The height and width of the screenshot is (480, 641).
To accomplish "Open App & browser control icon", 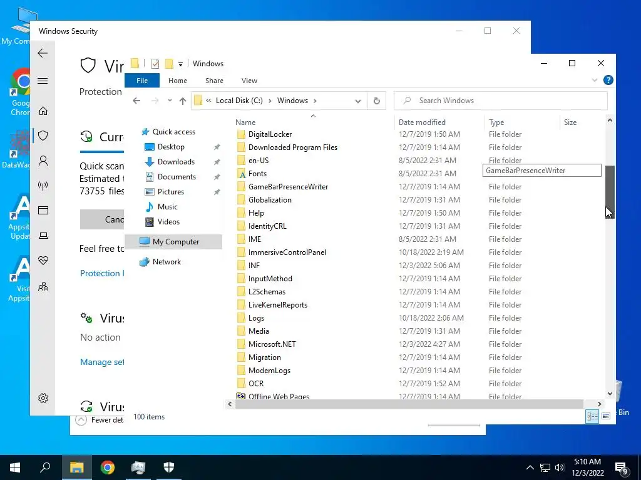I will pos(43,211).
